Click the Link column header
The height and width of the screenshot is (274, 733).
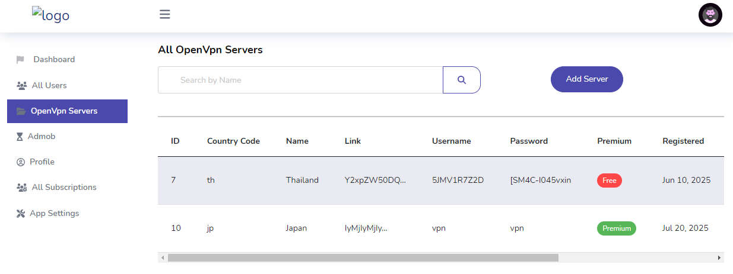pos(353,141)
